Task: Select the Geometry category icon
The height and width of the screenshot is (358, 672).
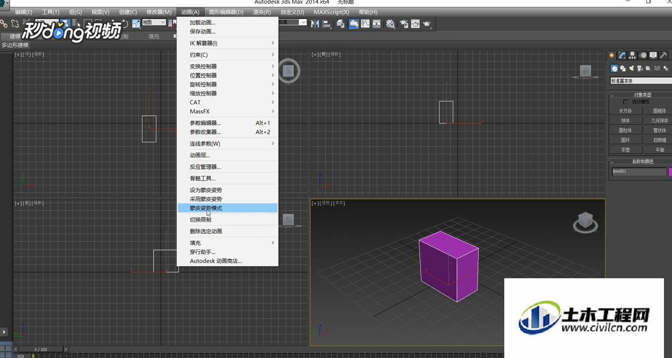Action: tap(614, 68)
